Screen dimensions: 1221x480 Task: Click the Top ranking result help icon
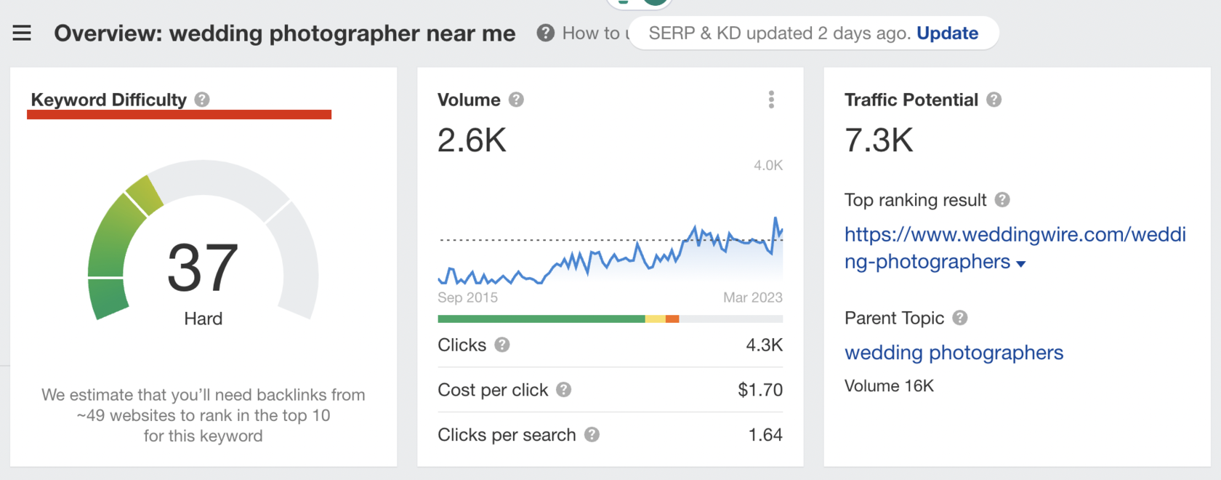pyautogui.click(x=1004, y=199)
